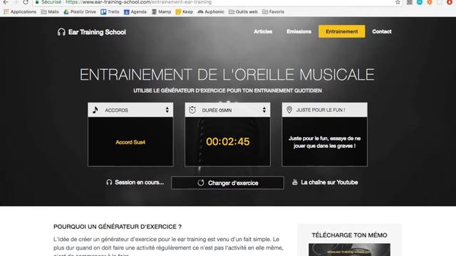Viewport: 456px width, 256px height.
Task: Open the Contact menu item
Action: click(382, 31)
